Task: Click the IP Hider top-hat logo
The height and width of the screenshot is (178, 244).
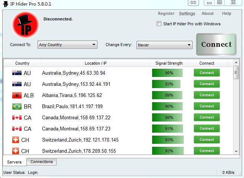Action: pos(25,25)
